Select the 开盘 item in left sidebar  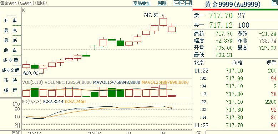click(x=11, y=21)
